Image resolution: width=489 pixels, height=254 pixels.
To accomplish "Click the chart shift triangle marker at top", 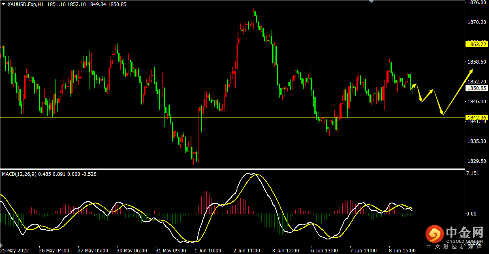I will 371,2.
